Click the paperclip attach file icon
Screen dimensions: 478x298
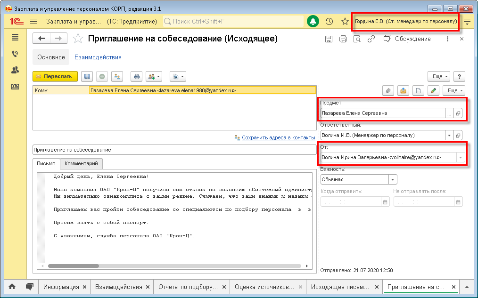click(x=388, y=90)
